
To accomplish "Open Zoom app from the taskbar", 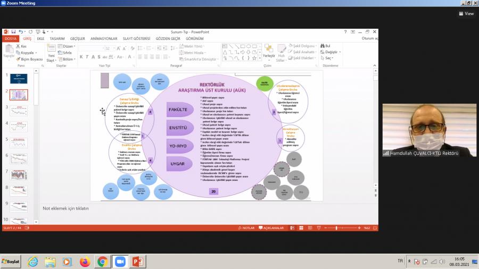I will tap(120, 262).
